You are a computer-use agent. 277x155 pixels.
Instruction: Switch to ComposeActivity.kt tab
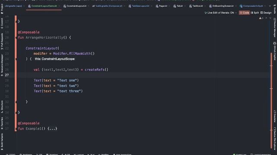[x=251, y=6]
